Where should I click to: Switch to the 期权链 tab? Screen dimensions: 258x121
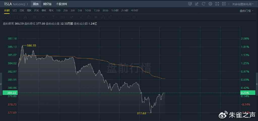point(47,4)
